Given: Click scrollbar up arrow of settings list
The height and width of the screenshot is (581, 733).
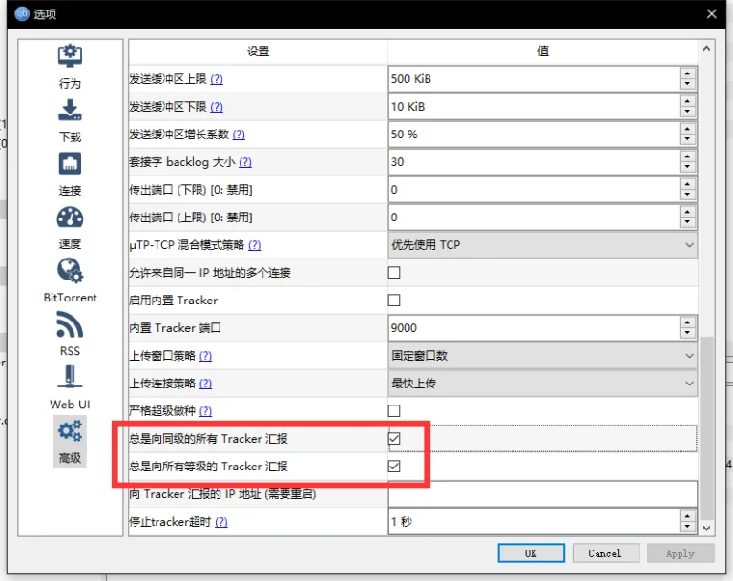Looking at the screenshot, I should tap(706, 48).
